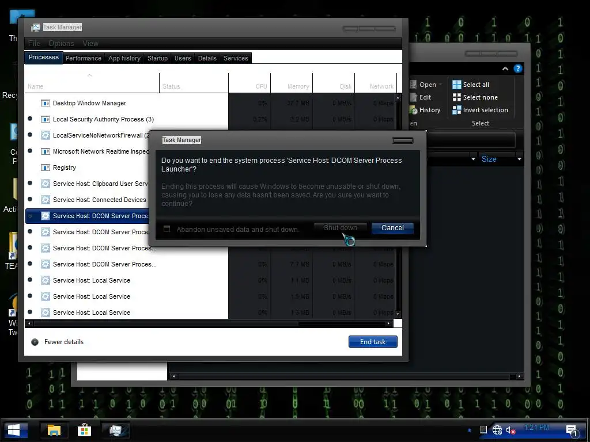Select Desktop Window Manager process
The width and height of the screenshot is (590, 442).
(x=89, y=103)
